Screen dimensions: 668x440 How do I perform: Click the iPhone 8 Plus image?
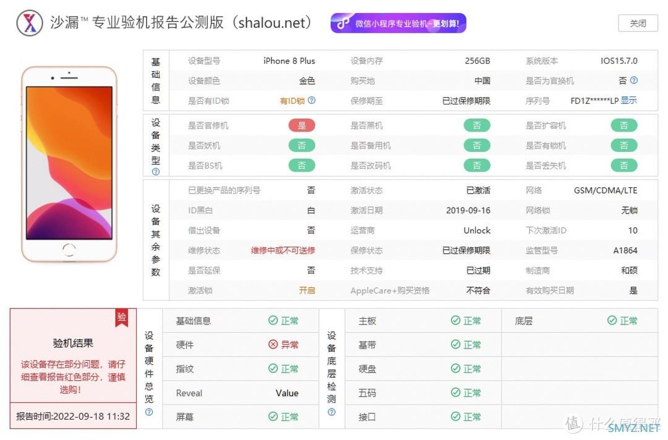(x=69, y=164)
